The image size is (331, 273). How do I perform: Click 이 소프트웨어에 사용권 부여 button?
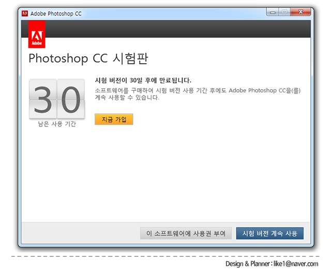point(186,233)
